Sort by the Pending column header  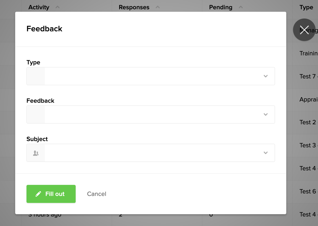pyautogui.click(x=221, y=7)
